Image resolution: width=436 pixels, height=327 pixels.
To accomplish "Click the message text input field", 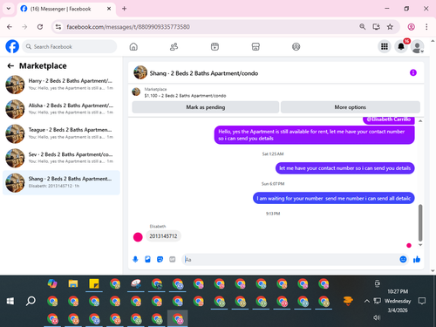I will pos(290,259).
